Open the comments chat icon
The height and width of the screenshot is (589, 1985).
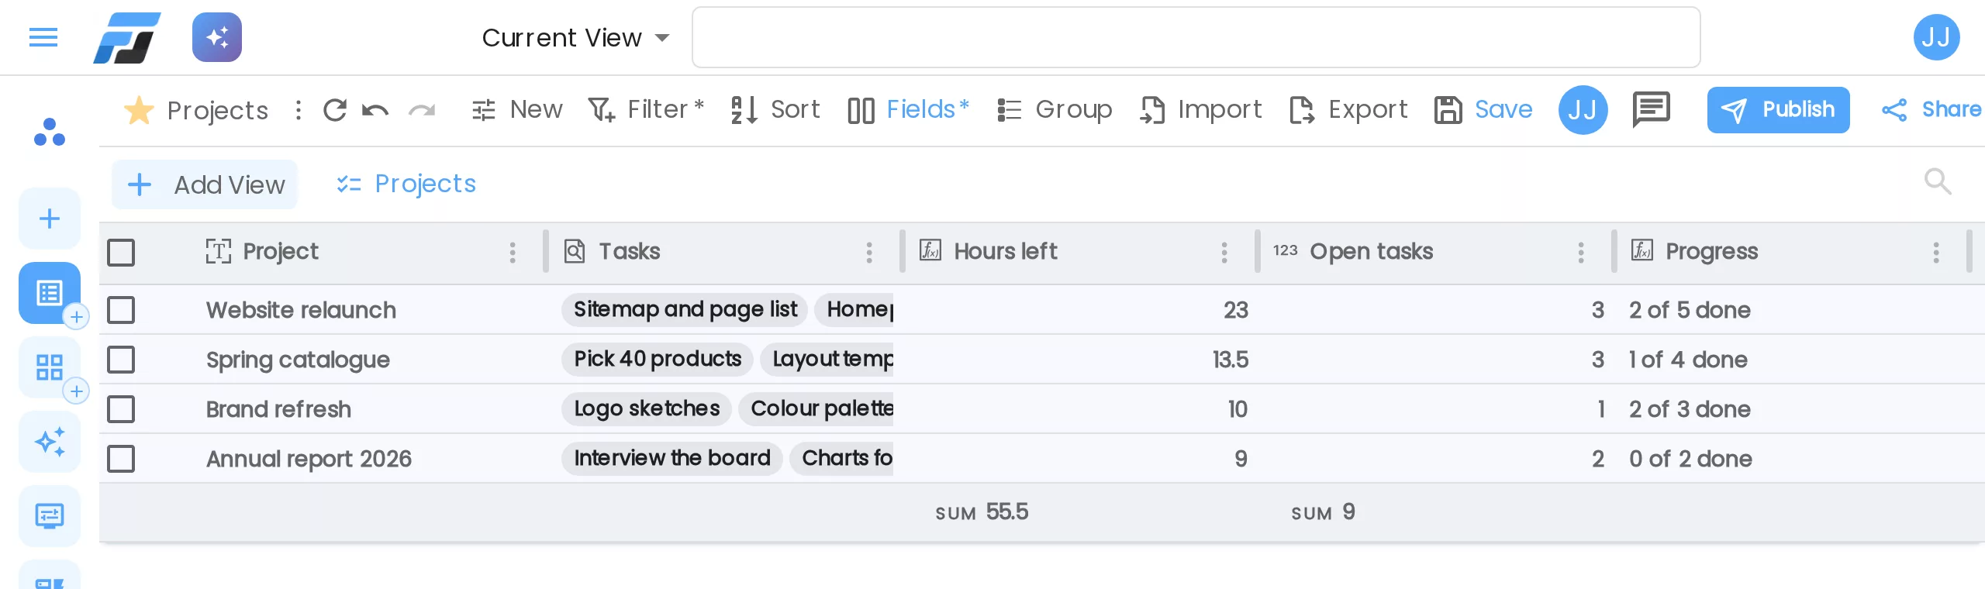(1652, 109)
